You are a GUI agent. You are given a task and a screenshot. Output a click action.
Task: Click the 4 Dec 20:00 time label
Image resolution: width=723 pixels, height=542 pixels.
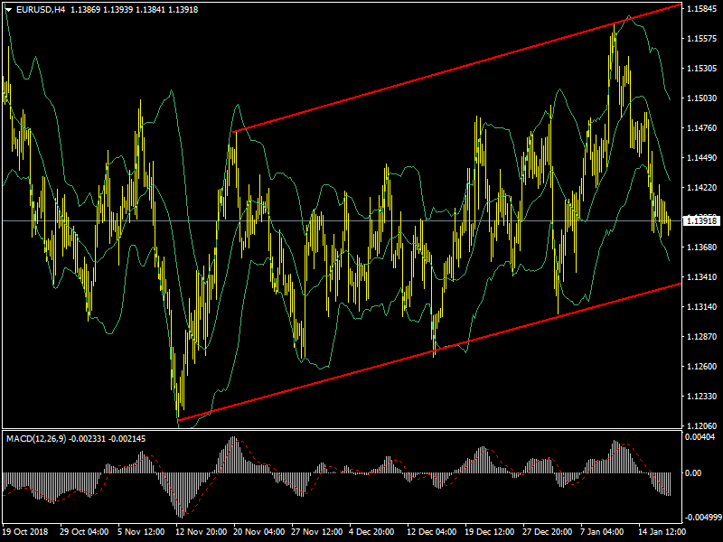point(373,533)
